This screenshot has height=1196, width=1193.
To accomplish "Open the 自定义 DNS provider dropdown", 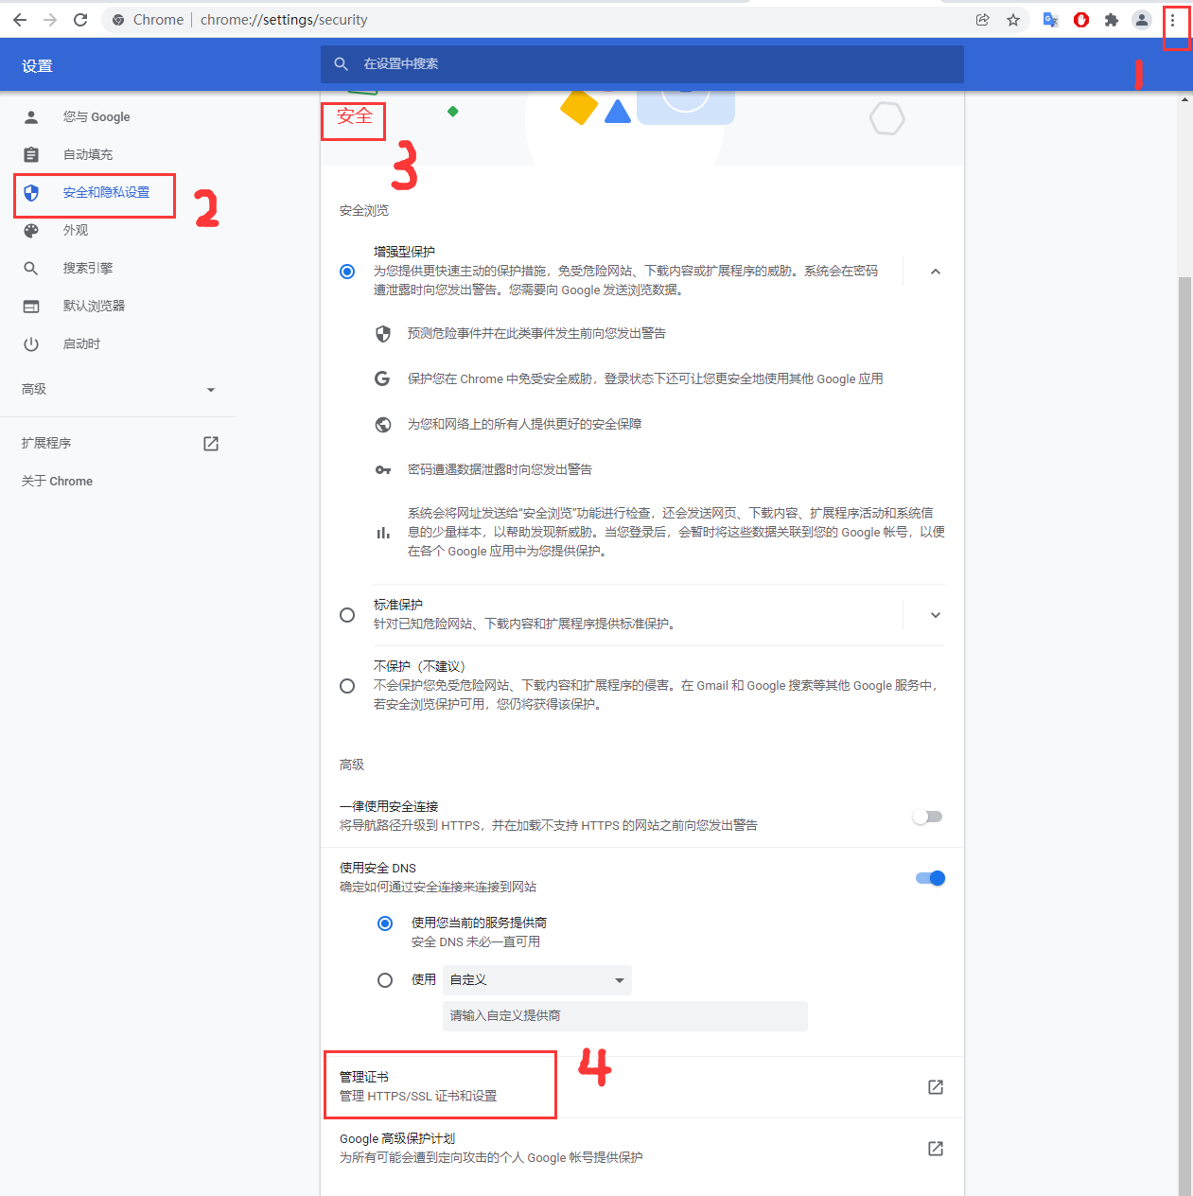I will point(537,980).
